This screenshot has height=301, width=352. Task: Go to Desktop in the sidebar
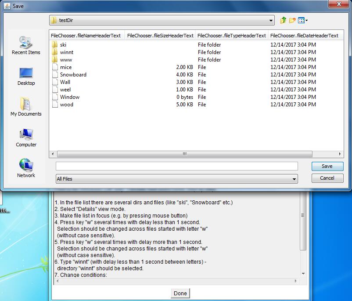pyautogui.click(x=26, y=76)
